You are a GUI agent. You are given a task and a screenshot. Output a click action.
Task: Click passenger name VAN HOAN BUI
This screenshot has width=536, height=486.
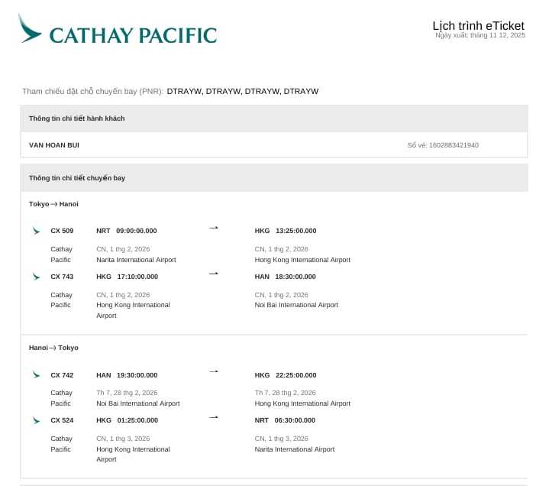[x=54, y=145]
